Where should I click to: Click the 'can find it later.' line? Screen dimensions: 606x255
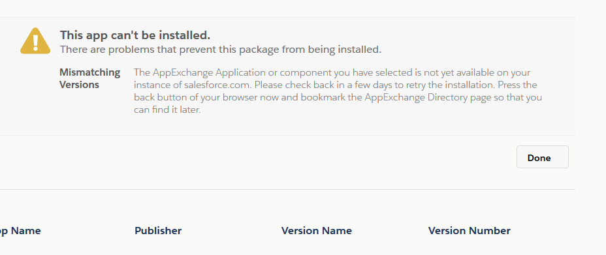point(167,110)
